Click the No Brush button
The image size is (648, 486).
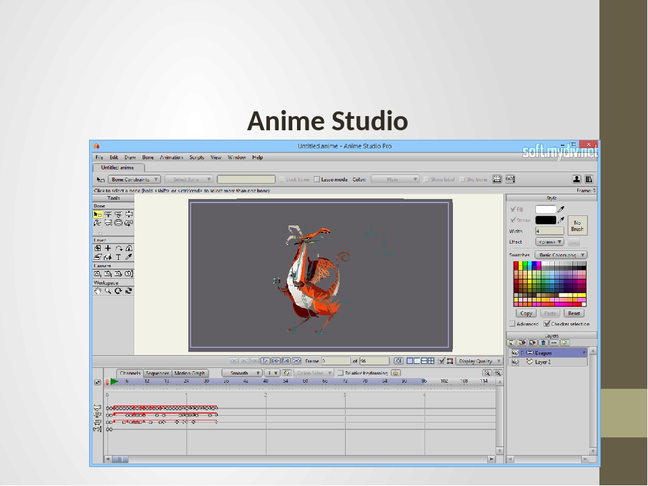click(577, 225)
